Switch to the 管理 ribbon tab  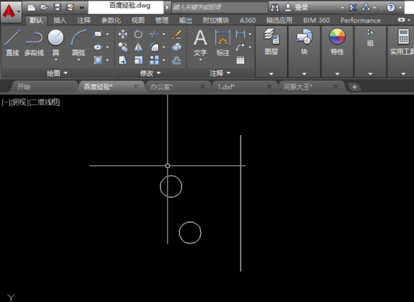tap(161, 20)
